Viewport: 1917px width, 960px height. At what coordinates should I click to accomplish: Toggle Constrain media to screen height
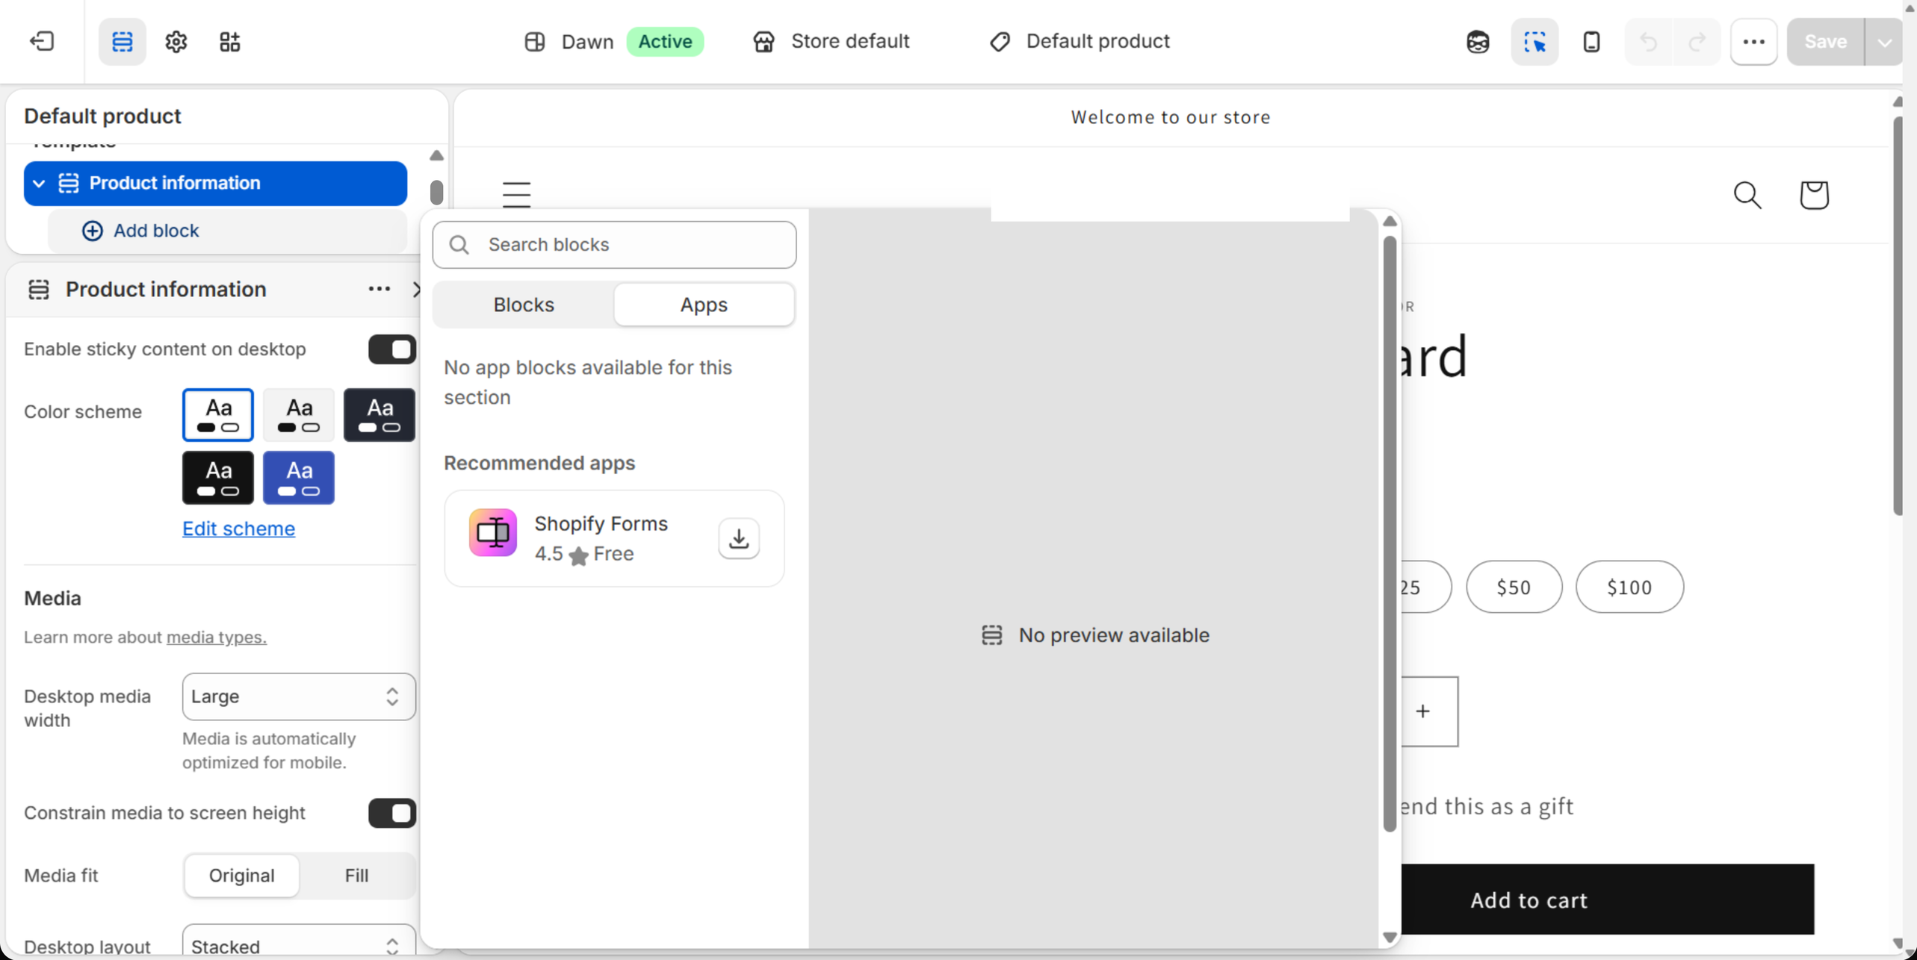click(391, 813)
